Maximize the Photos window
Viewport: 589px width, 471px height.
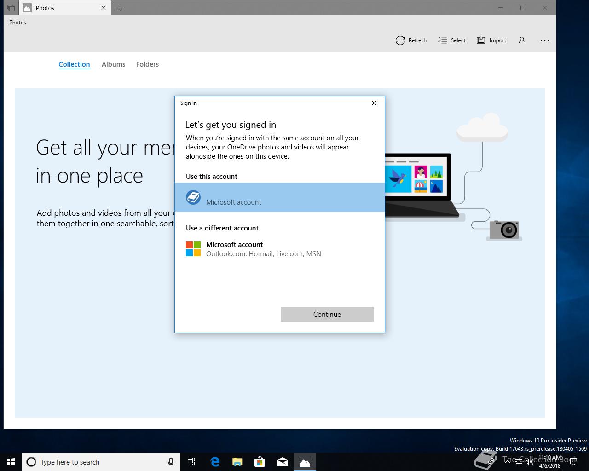point(523,8)
